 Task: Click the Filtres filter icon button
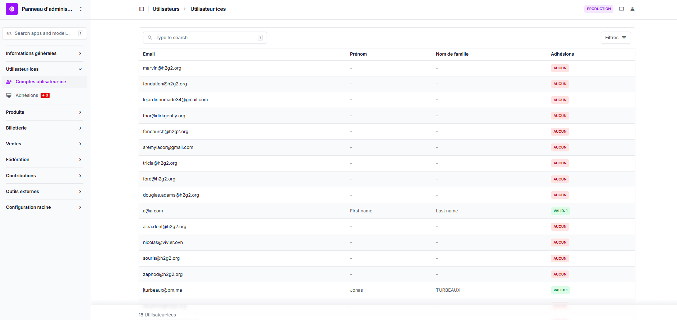[x=616, y=38]
